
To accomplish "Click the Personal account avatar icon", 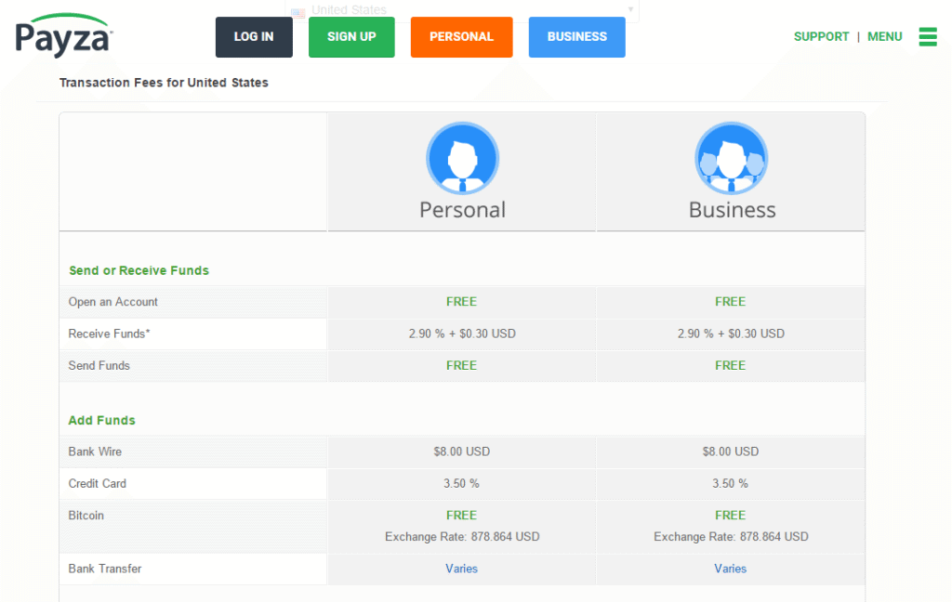I will pyautogui.click(x=463, y=158).
